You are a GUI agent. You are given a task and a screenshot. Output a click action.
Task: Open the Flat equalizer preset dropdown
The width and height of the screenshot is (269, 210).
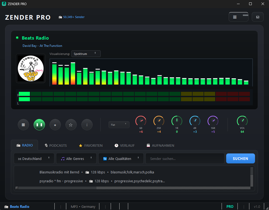click(x=119, y=124)
